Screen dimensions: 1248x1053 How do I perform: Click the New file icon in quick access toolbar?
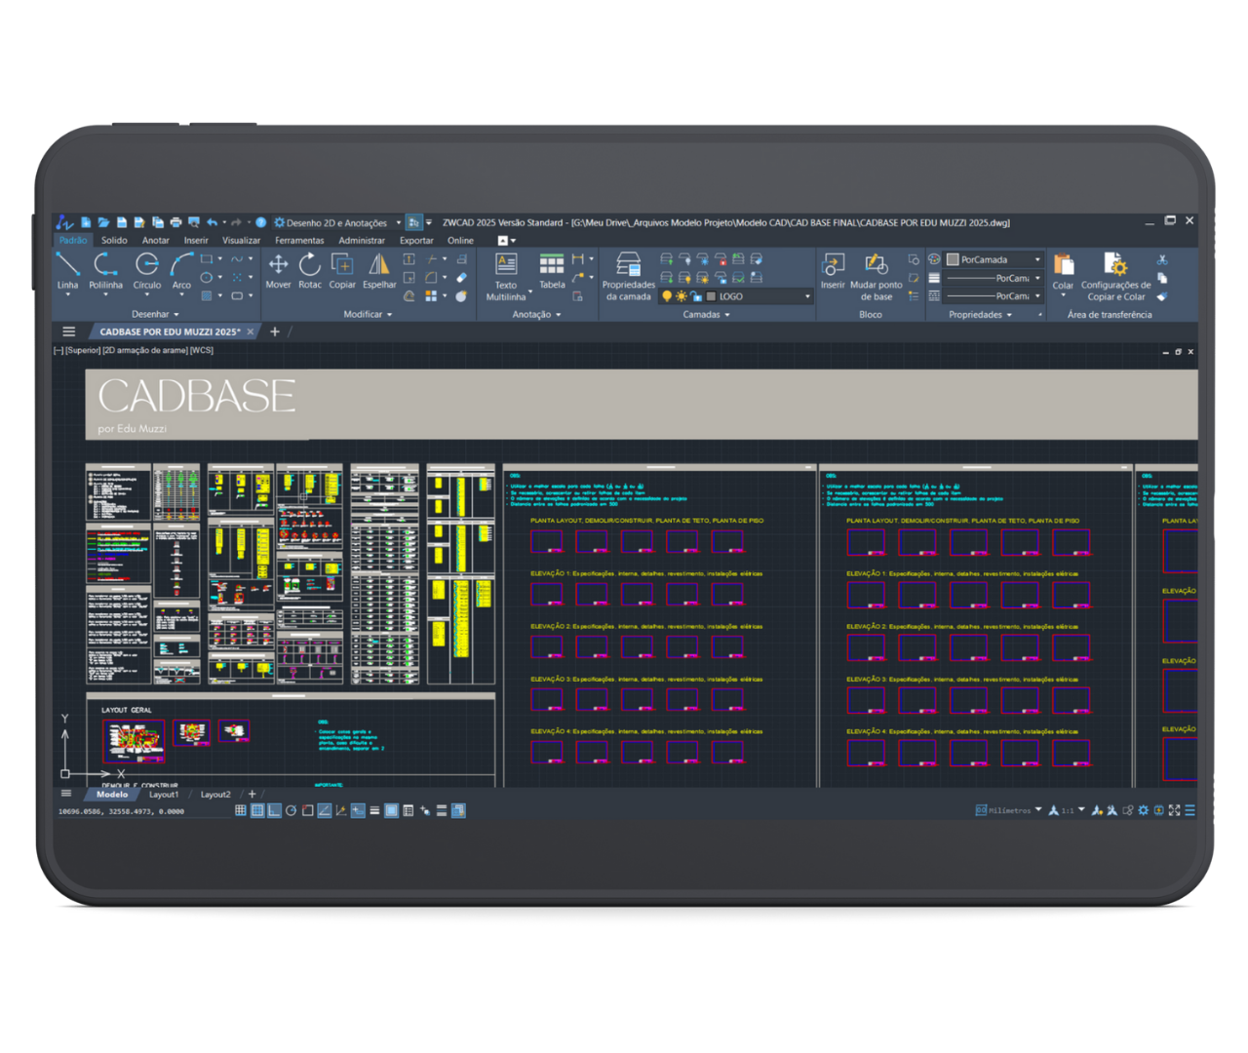pyautogui.click(x=86, y=222)
